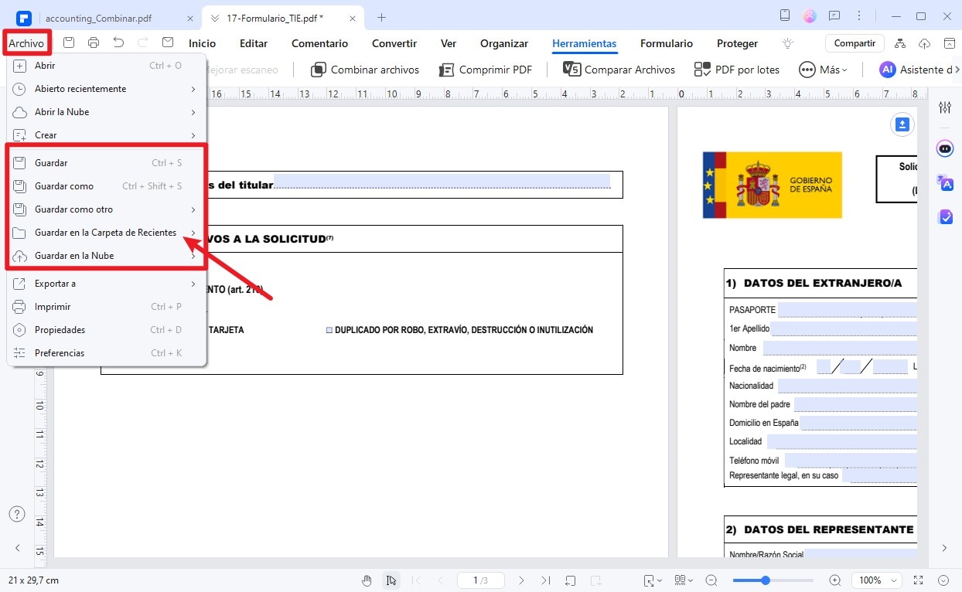Screen dimensions: 962x592
Task: Click the Compartir button
Action: (855, 43)
